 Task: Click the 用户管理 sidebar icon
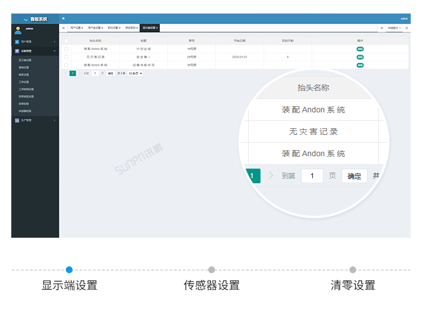click(x=17, y=42)
